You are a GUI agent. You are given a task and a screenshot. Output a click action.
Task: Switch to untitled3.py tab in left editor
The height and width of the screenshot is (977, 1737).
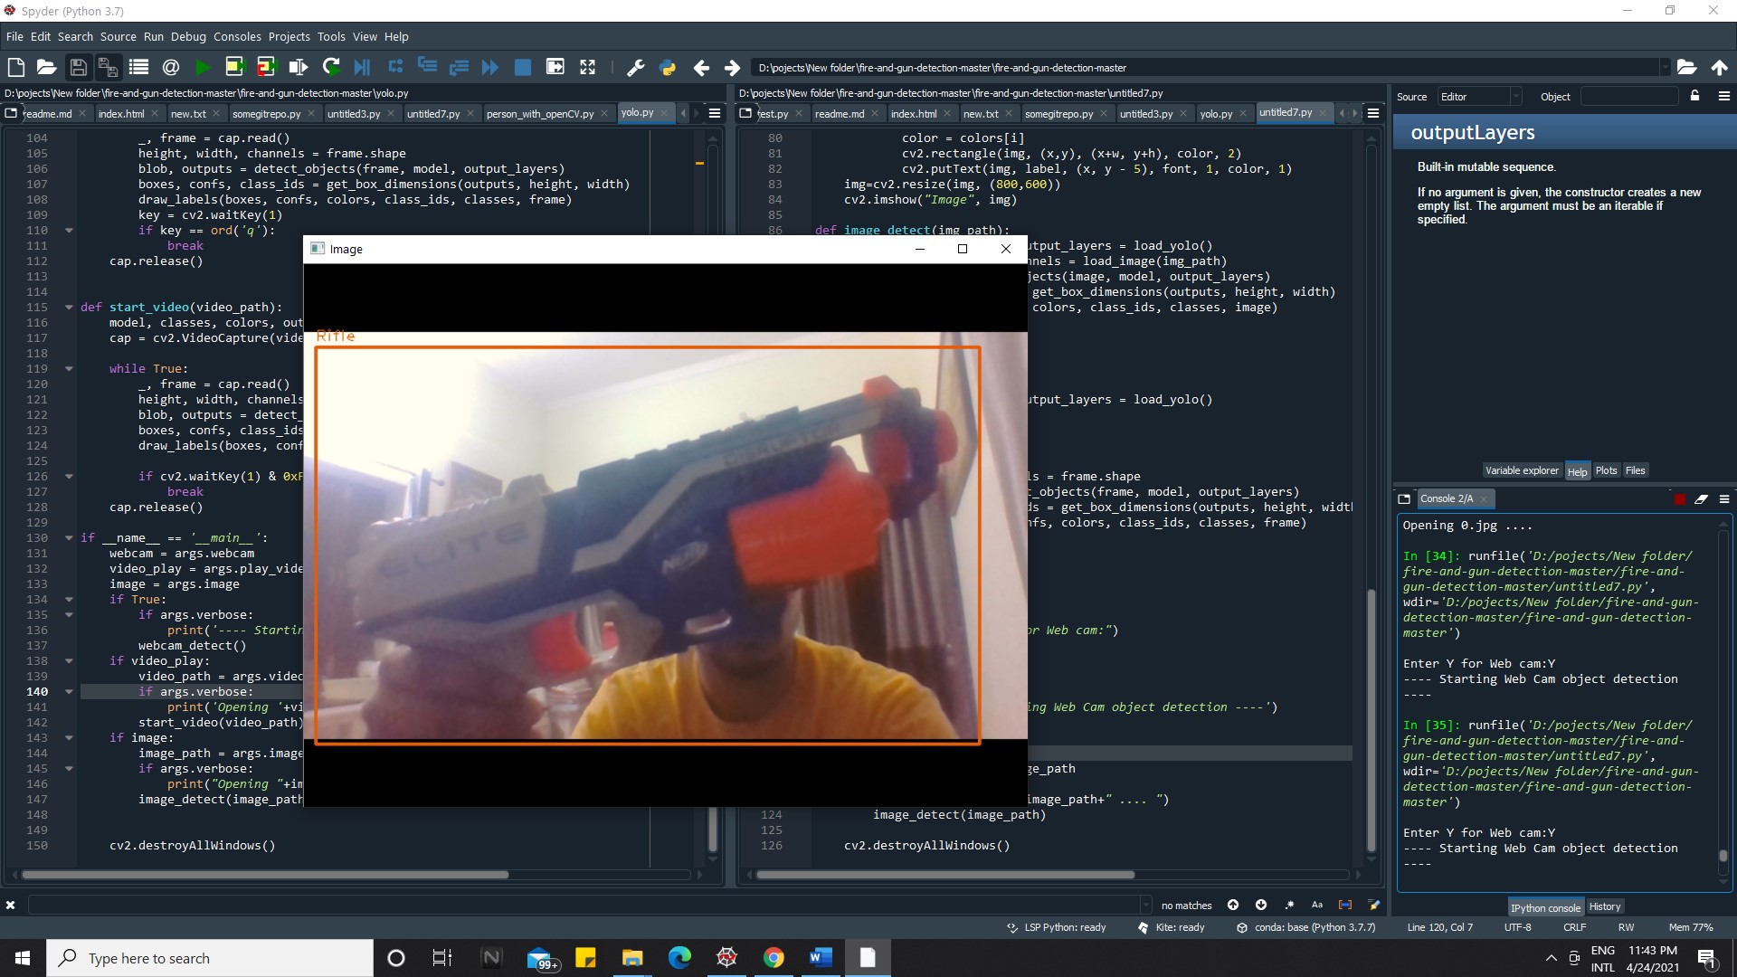(353, 114)
